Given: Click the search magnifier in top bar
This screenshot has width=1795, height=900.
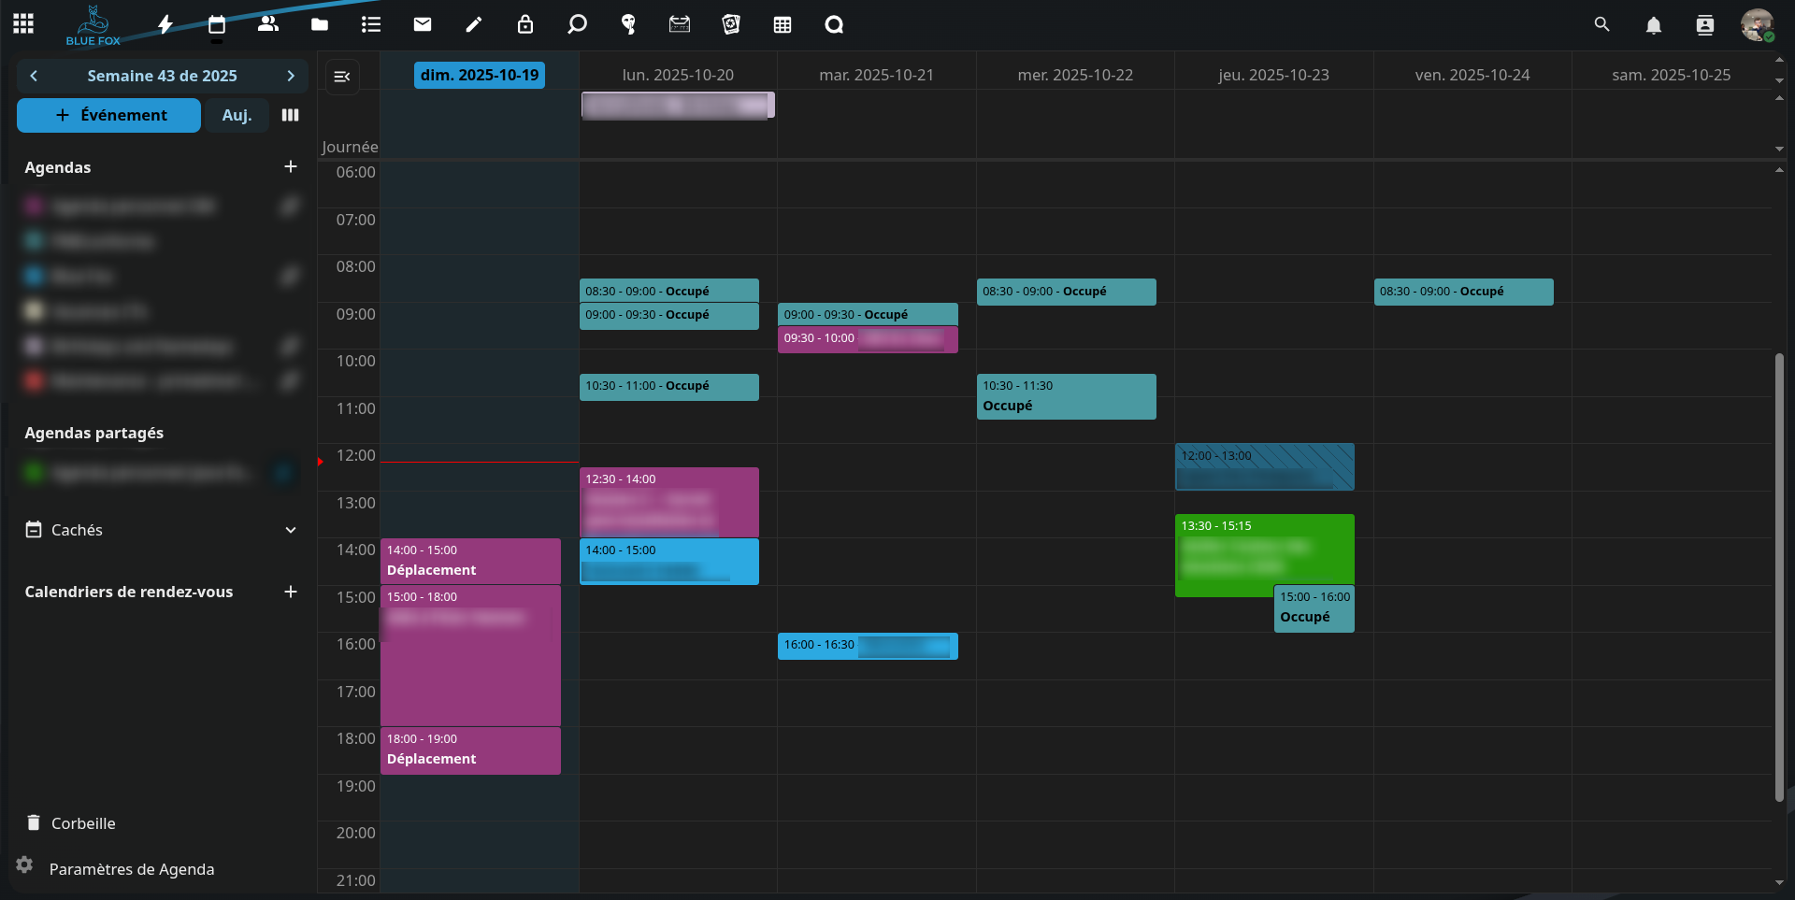Looking at the screenshot, I should pyautogui.click(x=1601, y=25).
